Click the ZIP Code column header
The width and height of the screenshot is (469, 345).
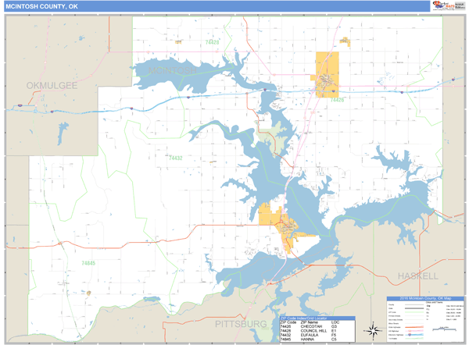click(288, 322)
